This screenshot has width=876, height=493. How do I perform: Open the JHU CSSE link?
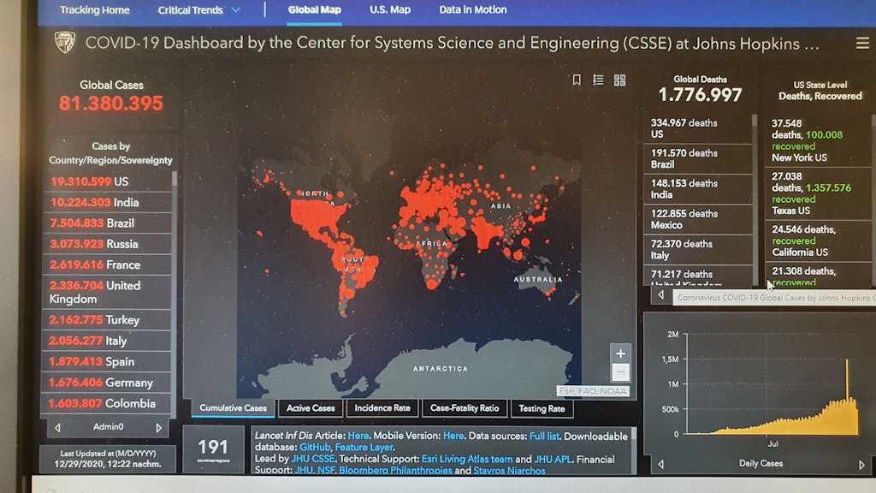coord(313,459)
